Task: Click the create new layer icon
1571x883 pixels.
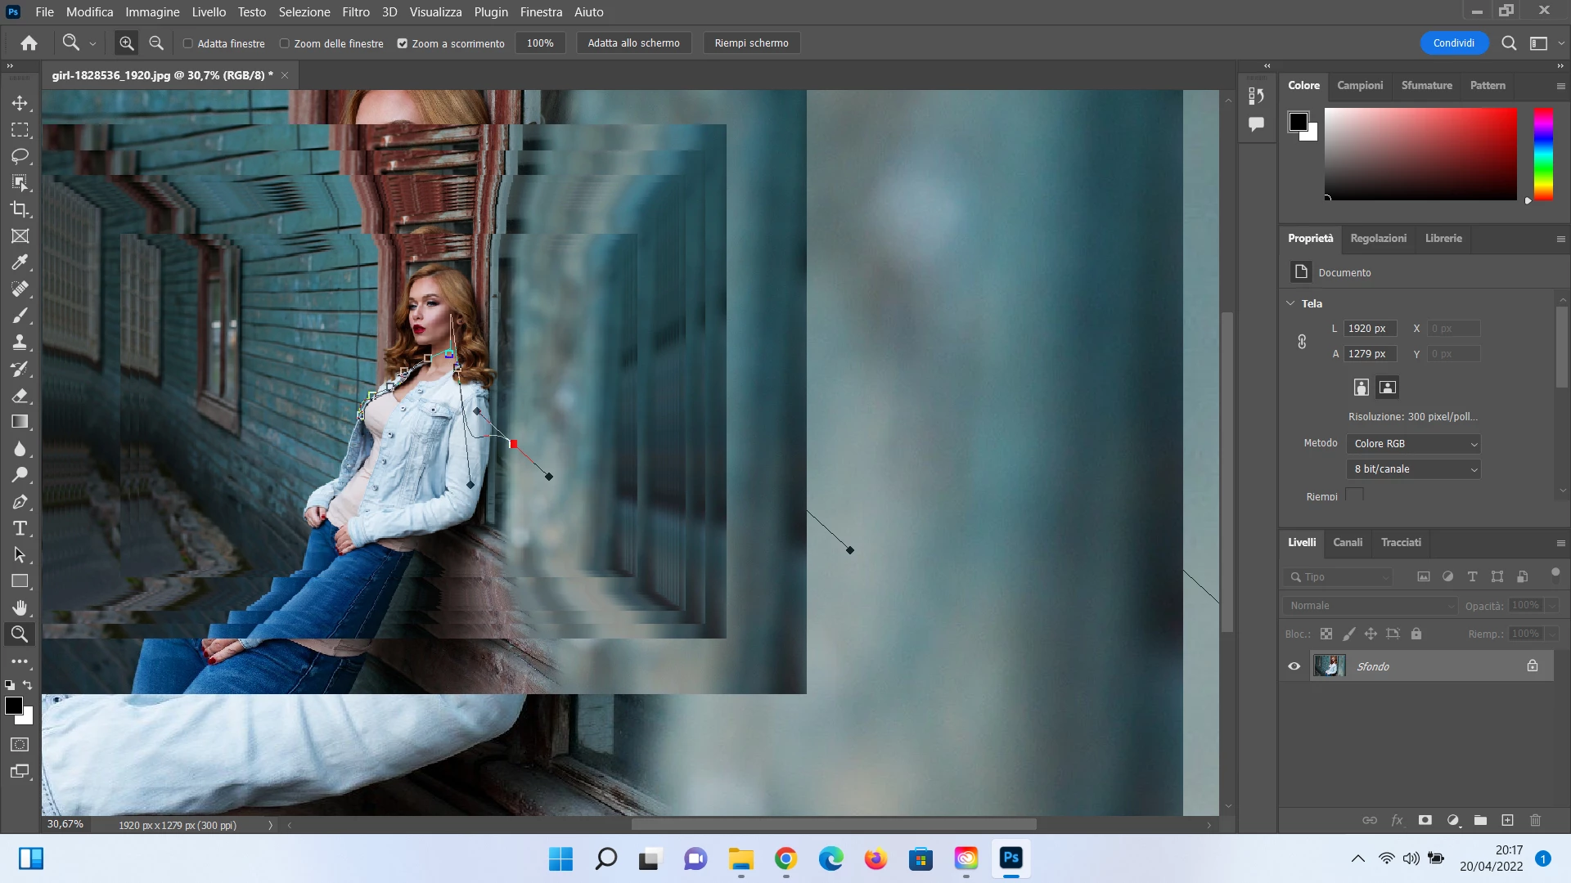Action: coord(1507,820)
